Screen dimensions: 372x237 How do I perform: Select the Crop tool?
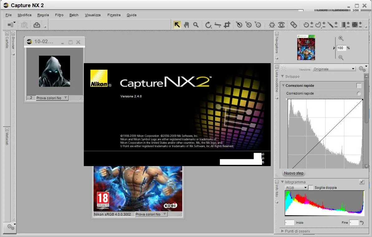coord(227,25)
